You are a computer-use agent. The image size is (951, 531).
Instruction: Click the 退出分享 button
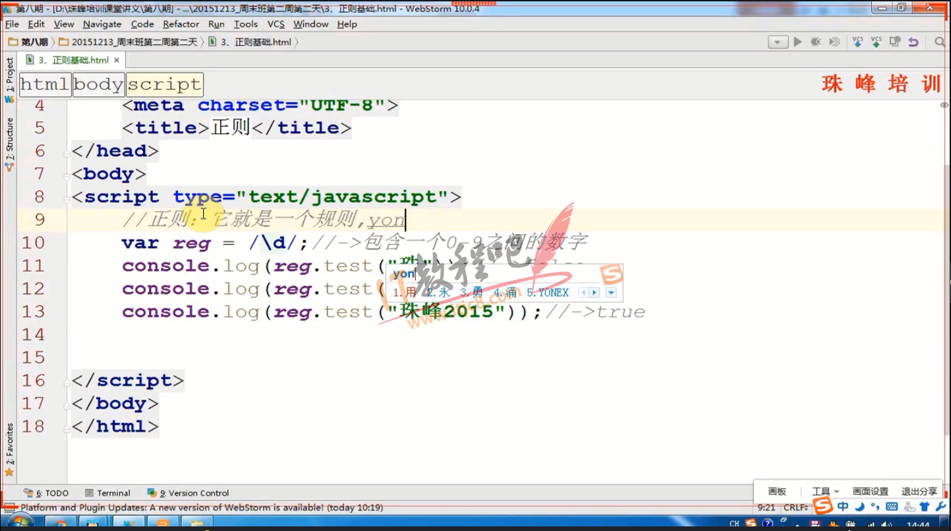919,491
